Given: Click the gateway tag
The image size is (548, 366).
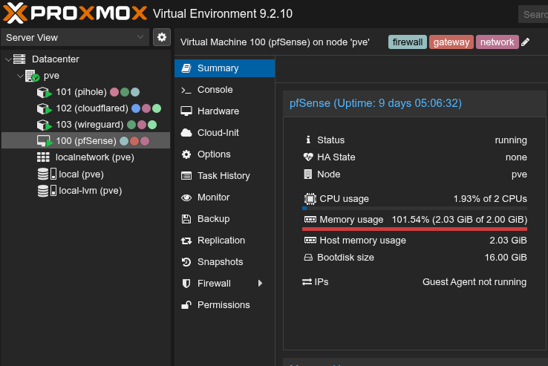Looking at the screenshot, I should pos(451,42).
